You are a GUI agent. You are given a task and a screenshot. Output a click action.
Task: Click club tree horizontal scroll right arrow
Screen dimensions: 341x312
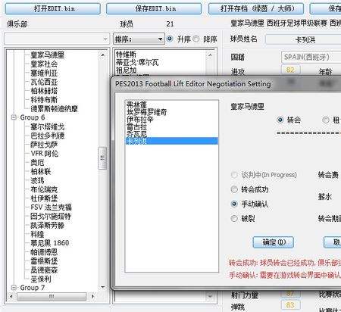(x=92, y=296)
